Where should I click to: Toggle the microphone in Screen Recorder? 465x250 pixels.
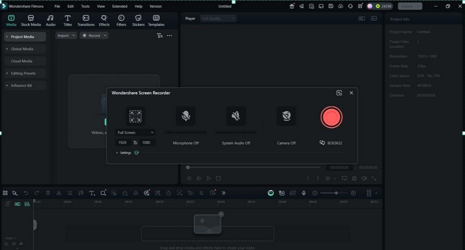tap(186, 116)
